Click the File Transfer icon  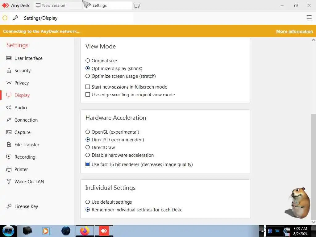(x=9, y=144)
